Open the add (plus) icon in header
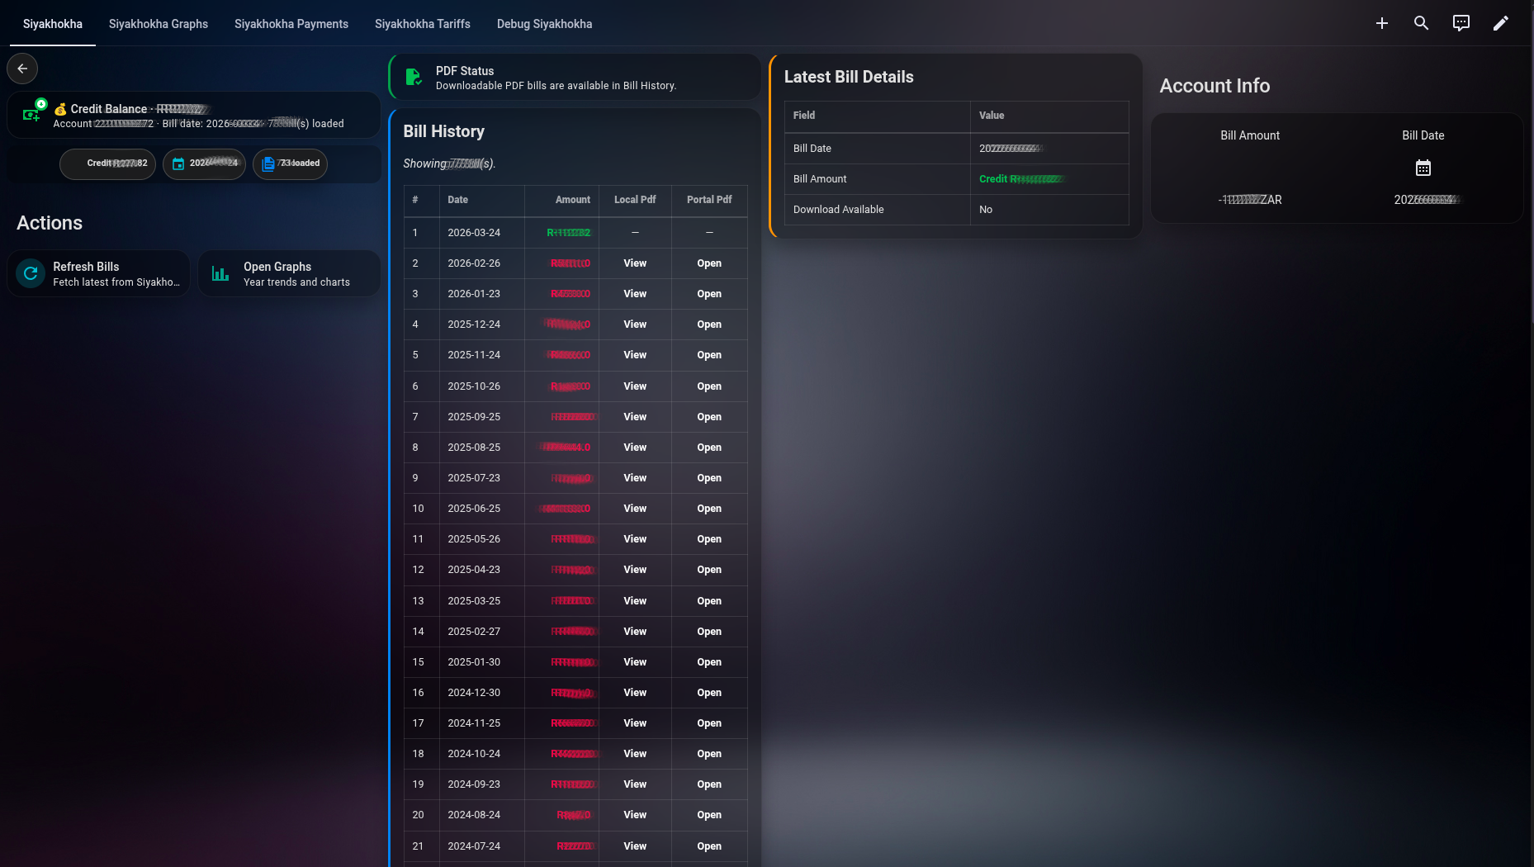The image size is (1534, 867). point(1382,23)
